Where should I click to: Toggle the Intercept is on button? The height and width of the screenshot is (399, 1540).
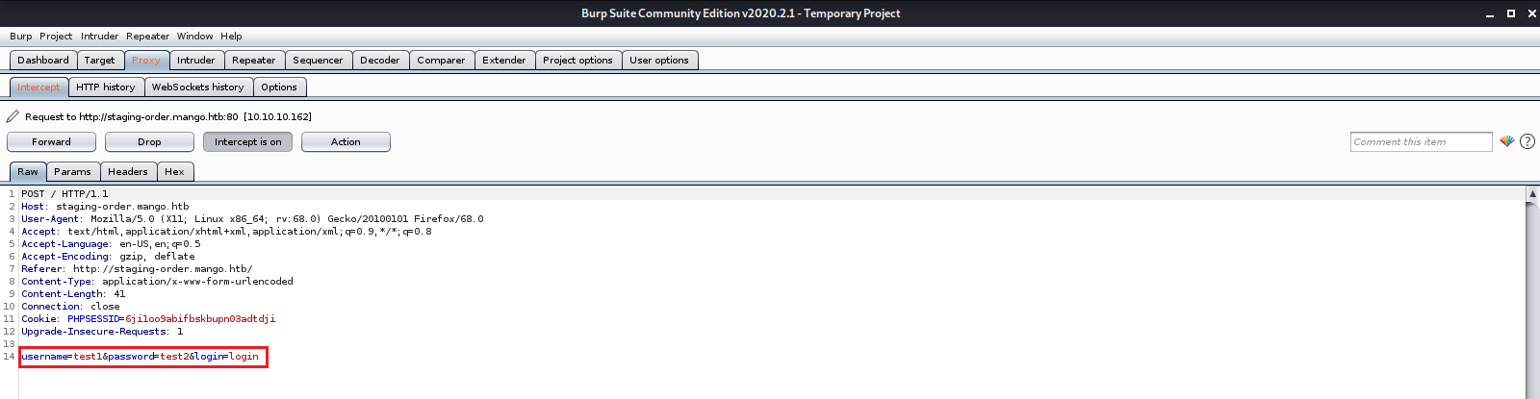pos(247,141)
